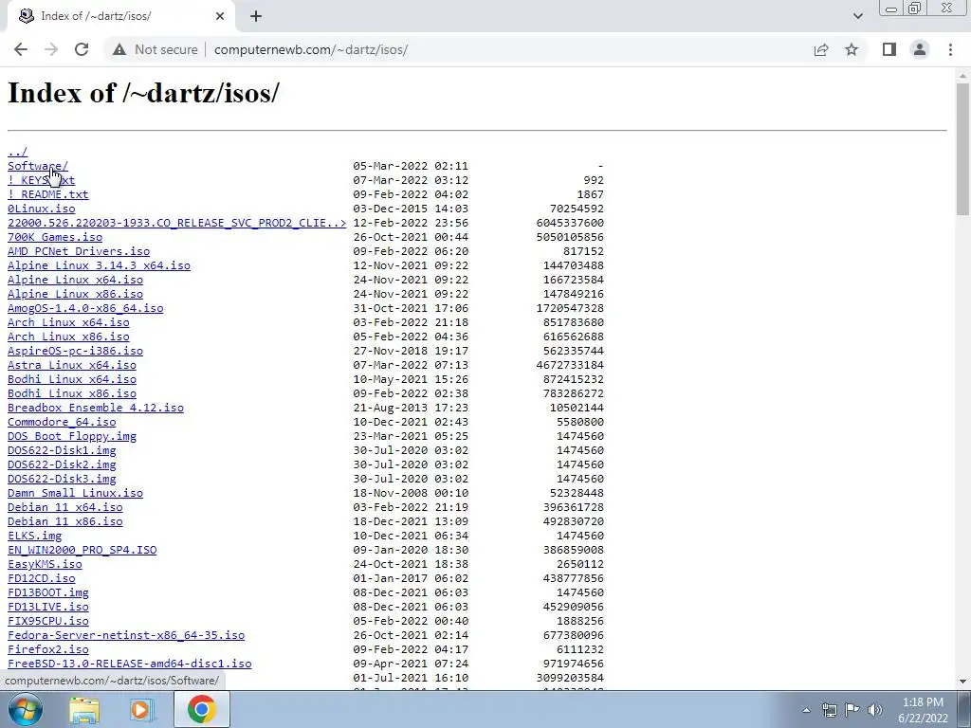Click EasyKMS.iso link

(45, 565)
